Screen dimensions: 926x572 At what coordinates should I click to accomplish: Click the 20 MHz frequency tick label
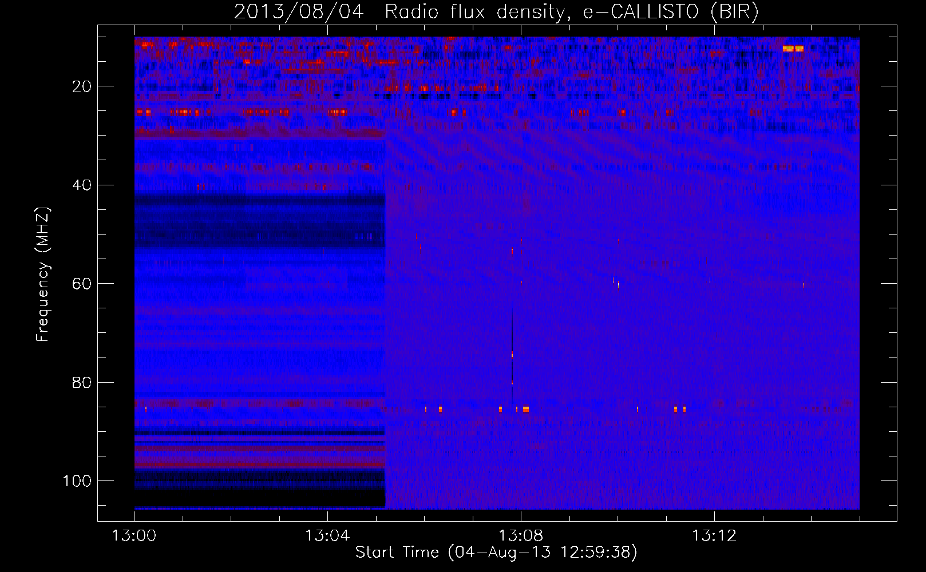[x=82, y=86]
